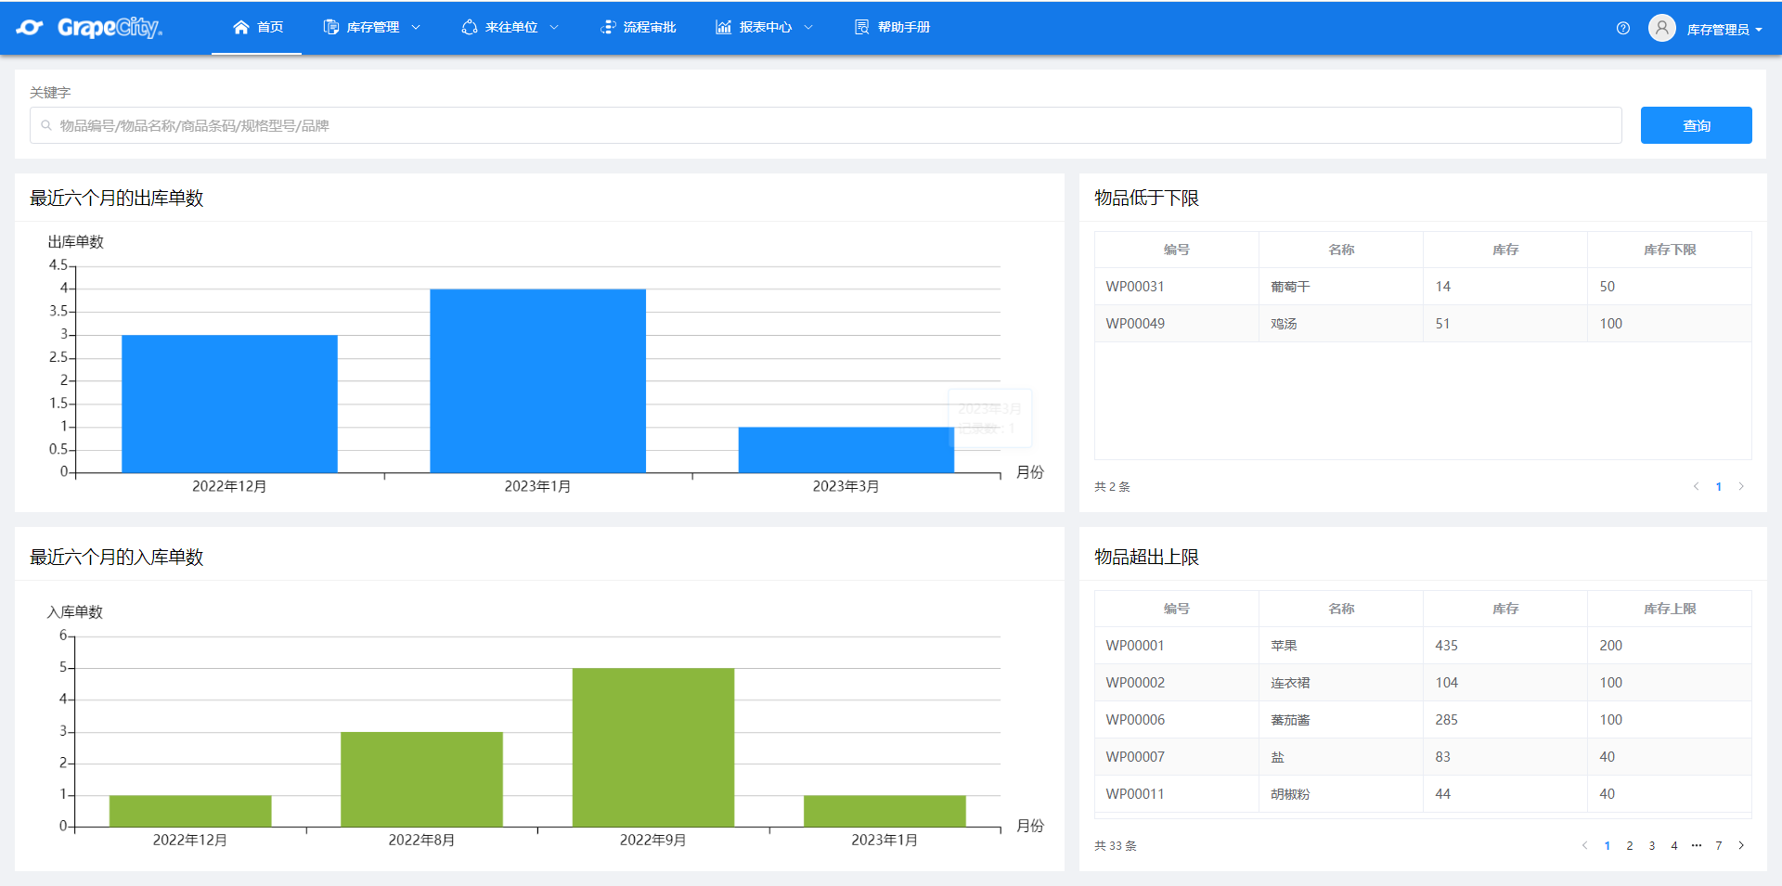Click the pagination ellipsis in 物品超出上限
The image size is (1782, 886).
point(1697,845)
